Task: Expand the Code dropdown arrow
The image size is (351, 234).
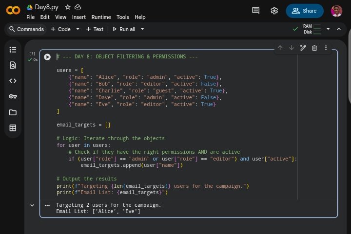Action: click(x=78, y=29)
